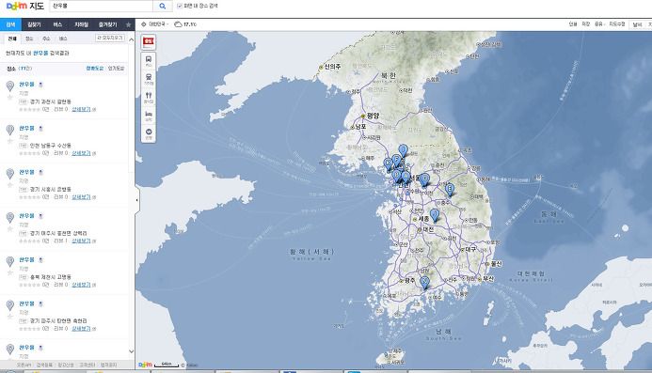This screenshot has height=373, width=652.
Task: Click the 평양 city label on map
Action: (x=373, y=116)
